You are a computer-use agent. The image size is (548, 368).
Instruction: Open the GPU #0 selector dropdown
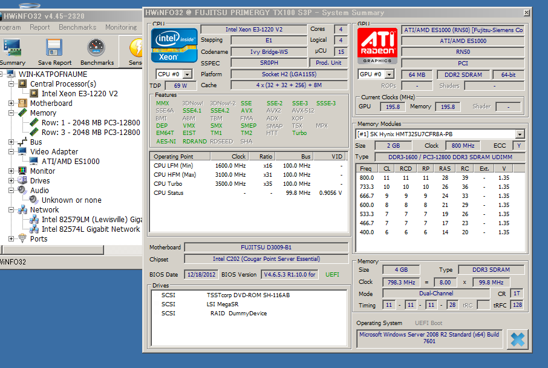click(x=389, y=74)
